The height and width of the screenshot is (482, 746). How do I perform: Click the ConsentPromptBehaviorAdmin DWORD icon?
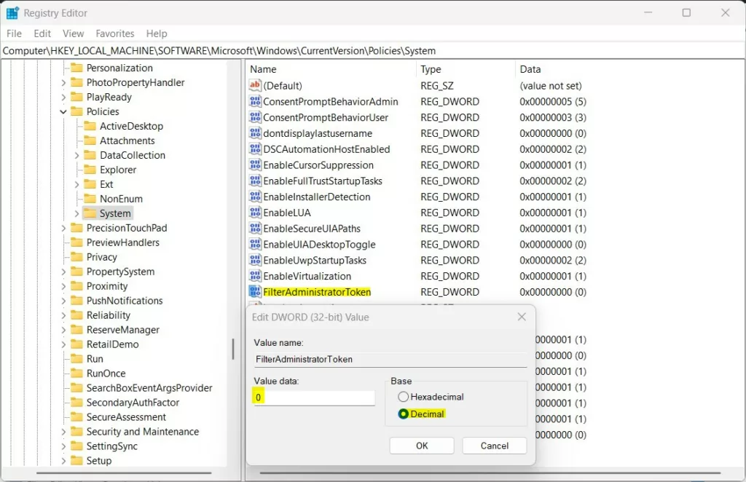point(255,101)
